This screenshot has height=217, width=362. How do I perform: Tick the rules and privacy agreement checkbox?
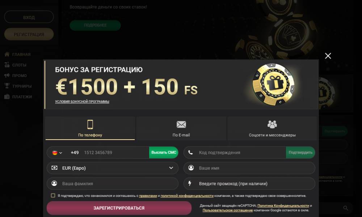pyautogui.click(x=53, y=195)
